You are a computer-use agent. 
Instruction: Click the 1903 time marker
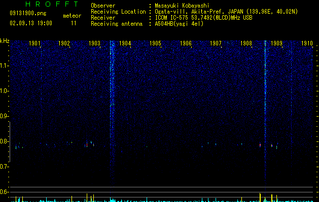coord(95,43)
